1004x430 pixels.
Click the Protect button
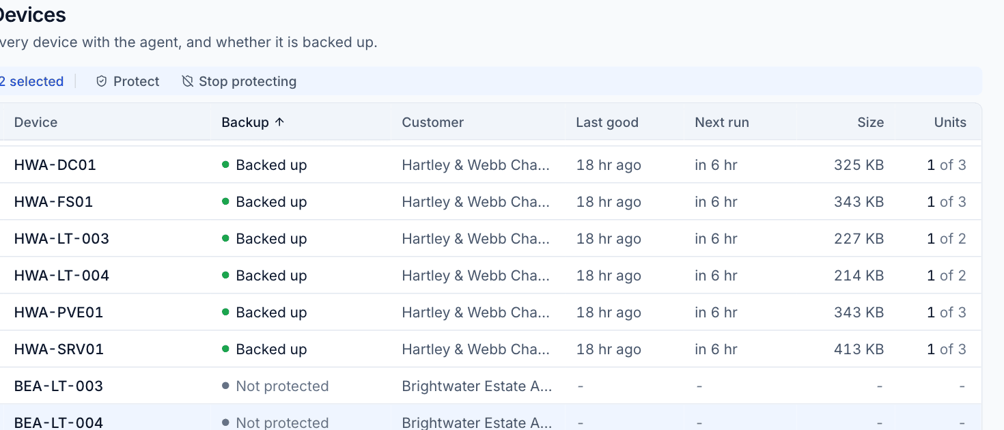click(x=128, y=81)
